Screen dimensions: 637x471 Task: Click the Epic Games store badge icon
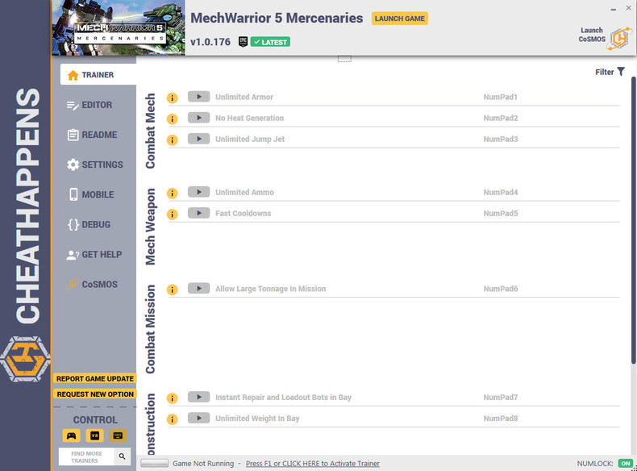[243, 41]
